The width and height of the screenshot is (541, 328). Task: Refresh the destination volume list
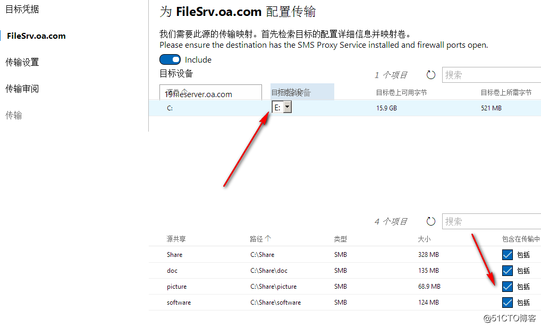click(430, 75)
